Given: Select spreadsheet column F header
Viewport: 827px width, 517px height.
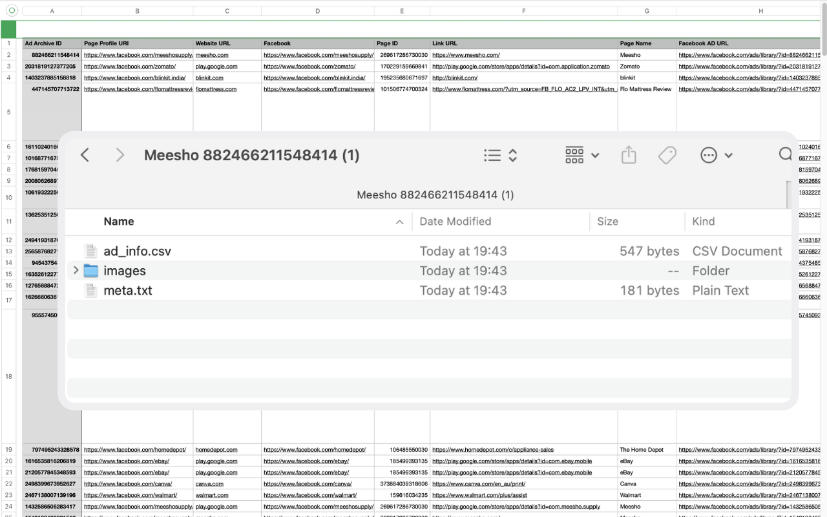Looking at the screenshot, I should tap(524, 11).
